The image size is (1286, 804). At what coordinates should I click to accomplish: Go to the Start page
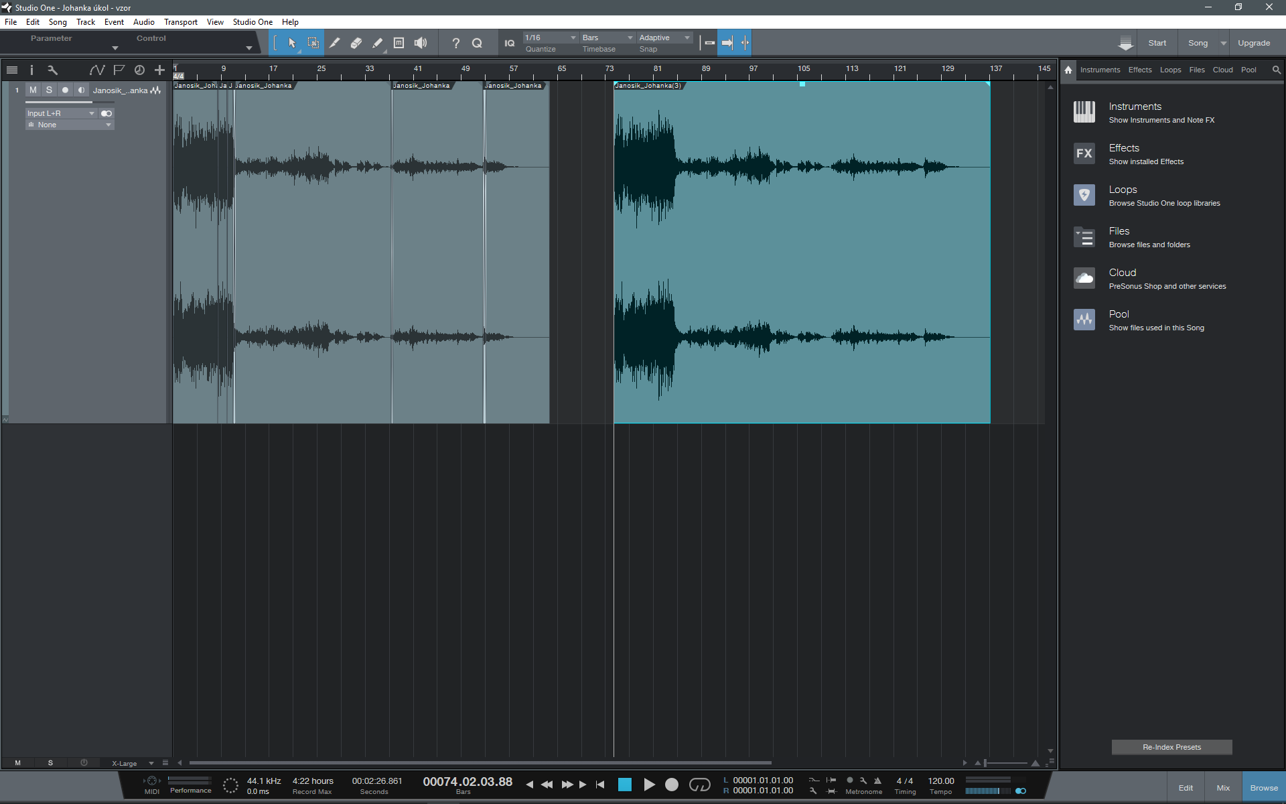click(x=1157, y=43)
